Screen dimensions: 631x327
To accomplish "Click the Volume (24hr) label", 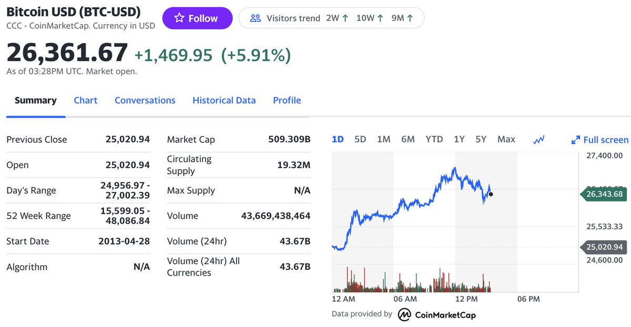I will coord(197,241).
